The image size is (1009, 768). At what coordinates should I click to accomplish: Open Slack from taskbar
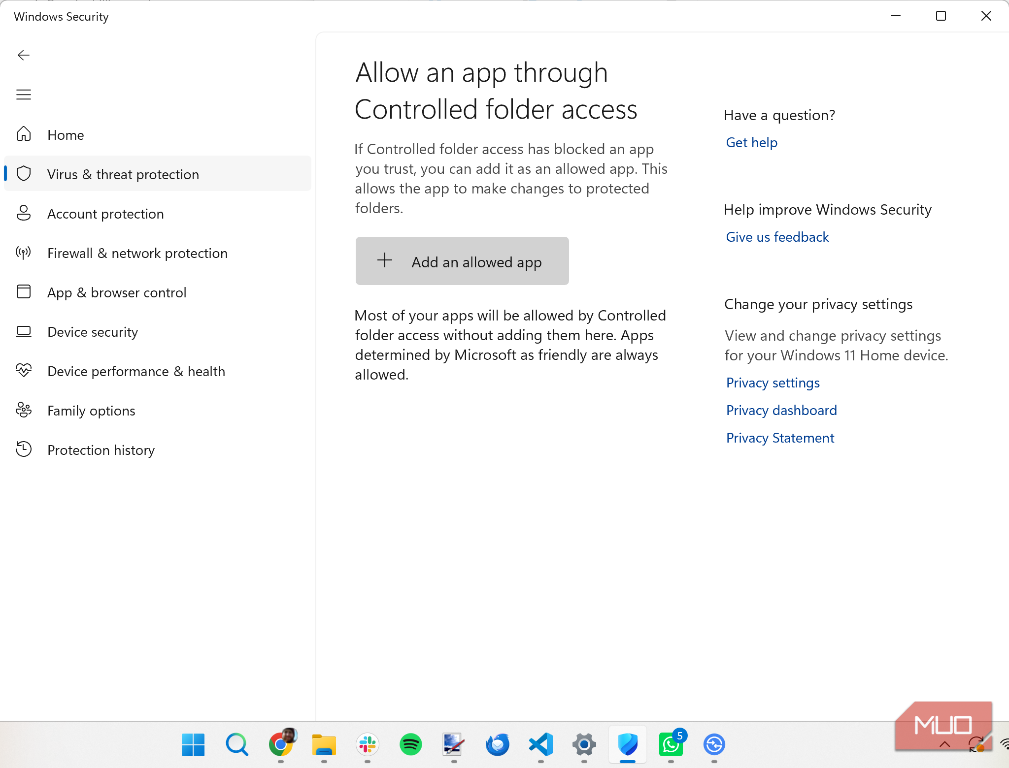[x=368, y=744]
